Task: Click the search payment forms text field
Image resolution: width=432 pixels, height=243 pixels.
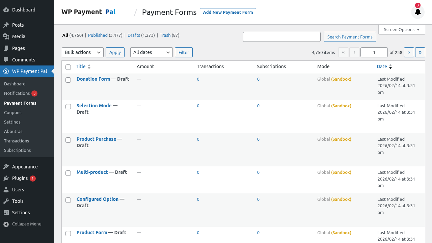Action: 281,37
